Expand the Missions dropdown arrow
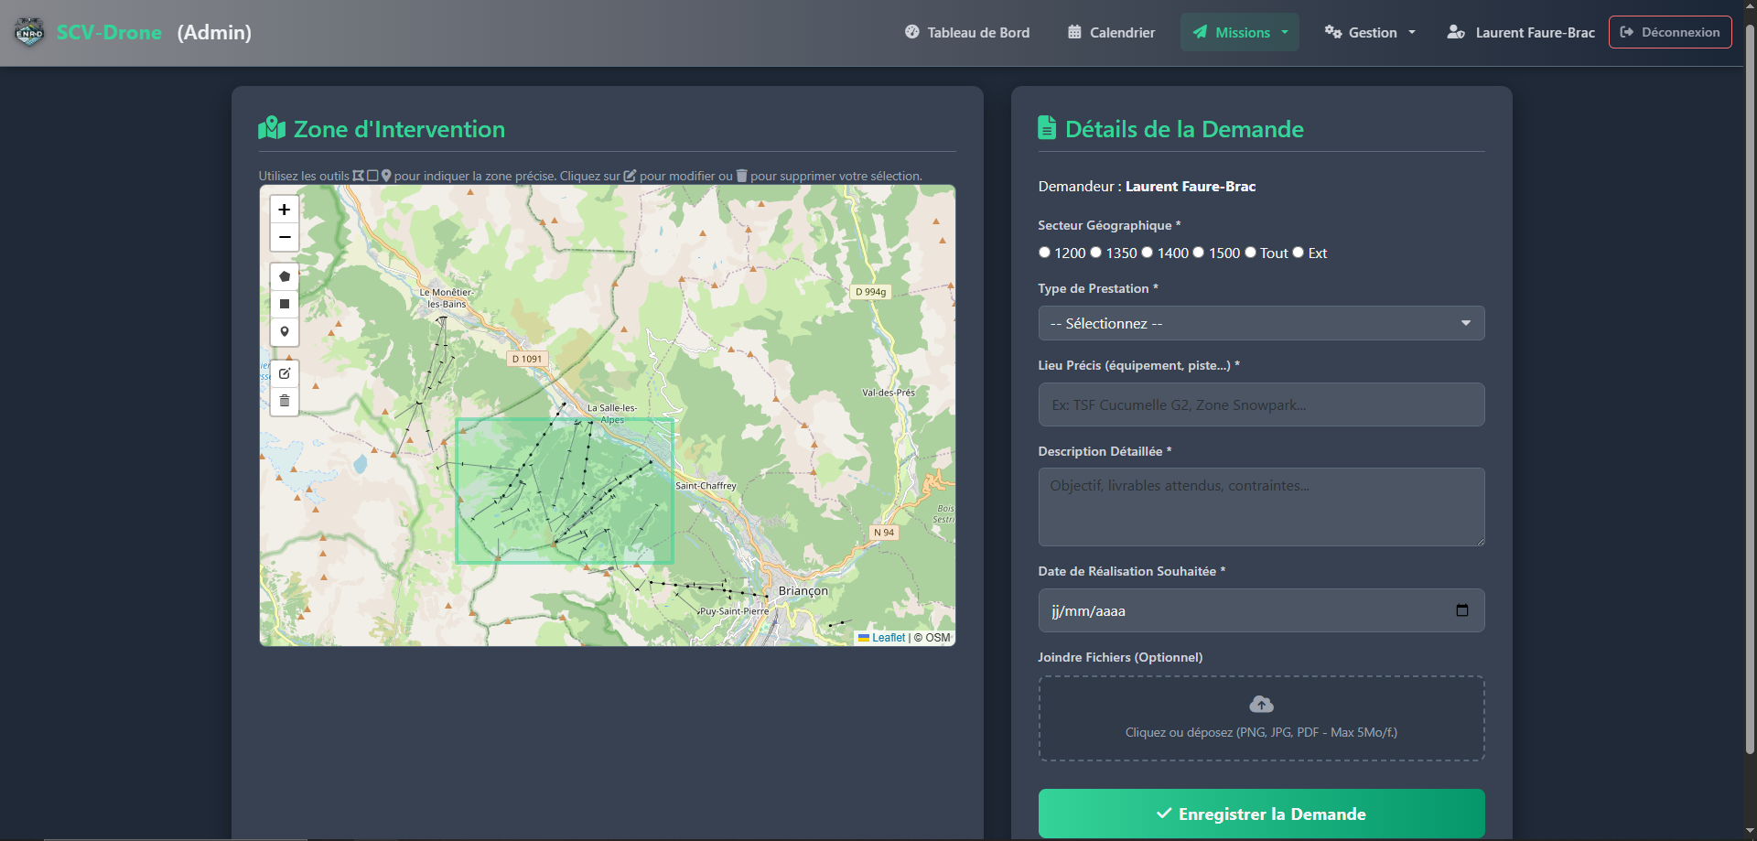Image resolution: width=1757 pixels, height=841 pixels. pyautogui.click(x=1285, y=32)
